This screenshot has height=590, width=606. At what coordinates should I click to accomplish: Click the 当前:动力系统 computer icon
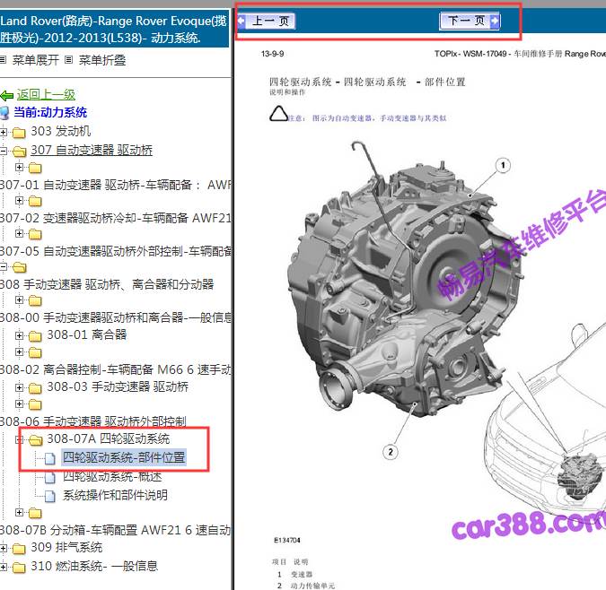point(4,113)
